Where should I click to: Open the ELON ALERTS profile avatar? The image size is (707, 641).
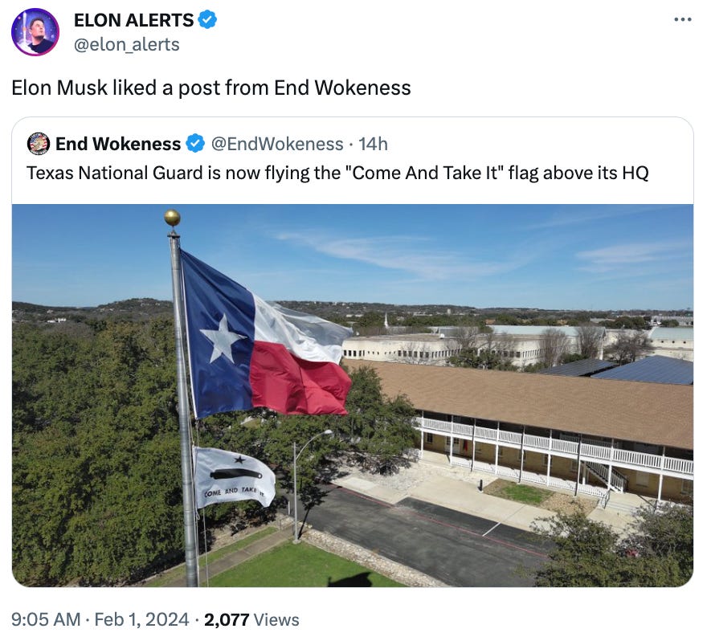click(x=35, y=31)
